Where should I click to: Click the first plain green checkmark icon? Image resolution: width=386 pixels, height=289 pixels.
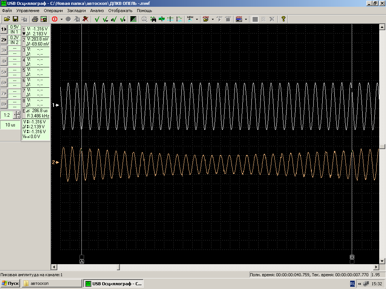click(97, 19)
